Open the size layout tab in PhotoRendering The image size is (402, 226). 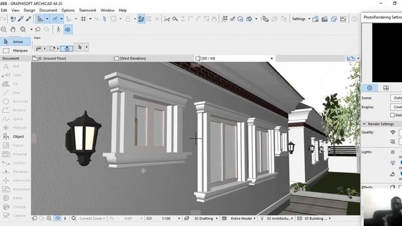tap(386, 88)
